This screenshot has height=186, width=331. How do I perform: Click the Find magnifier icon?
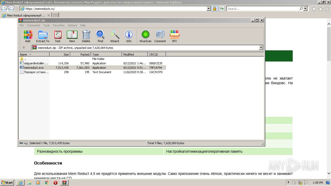click(100, 36)
